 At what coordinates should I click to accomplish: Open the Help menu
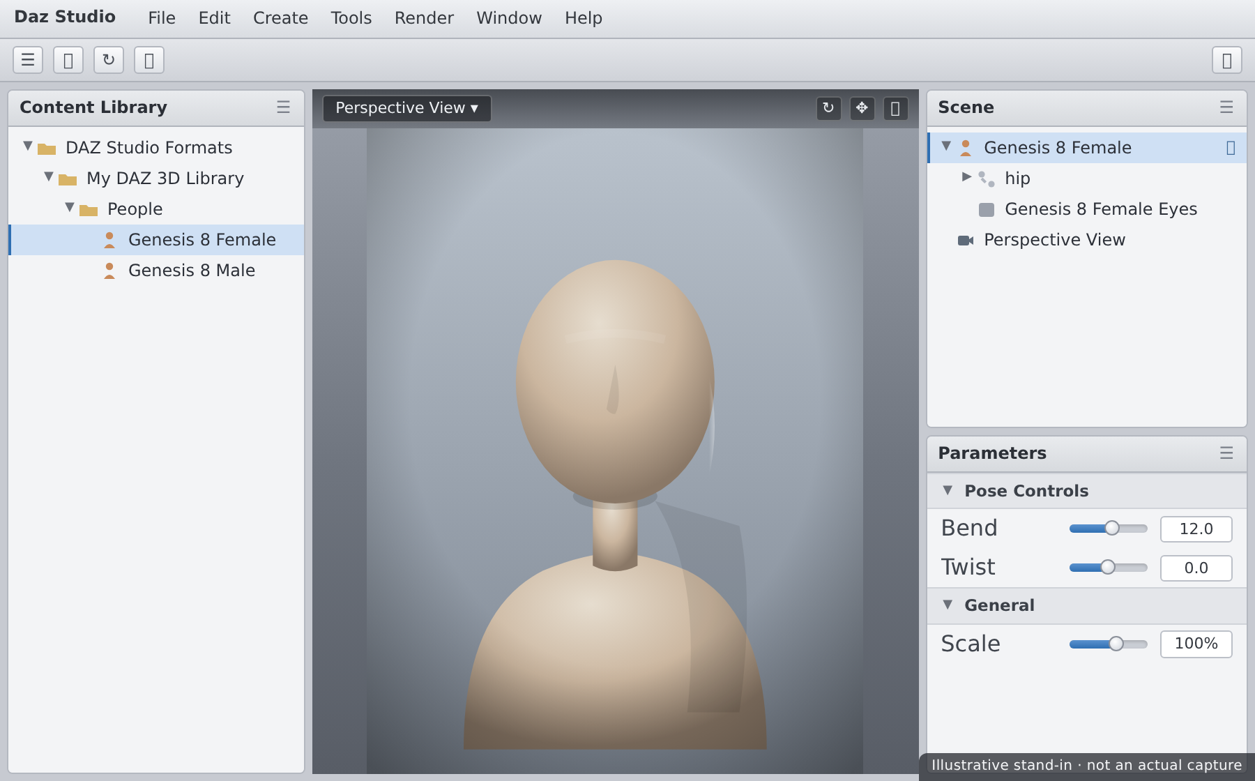click(584, 18)
